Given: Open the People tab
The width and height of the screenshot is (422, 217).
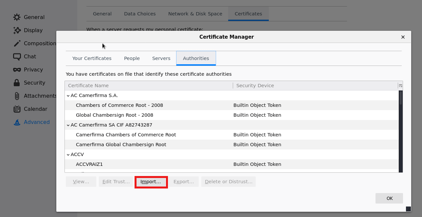Looking at the screenshot, I should [x=132, y=58].
